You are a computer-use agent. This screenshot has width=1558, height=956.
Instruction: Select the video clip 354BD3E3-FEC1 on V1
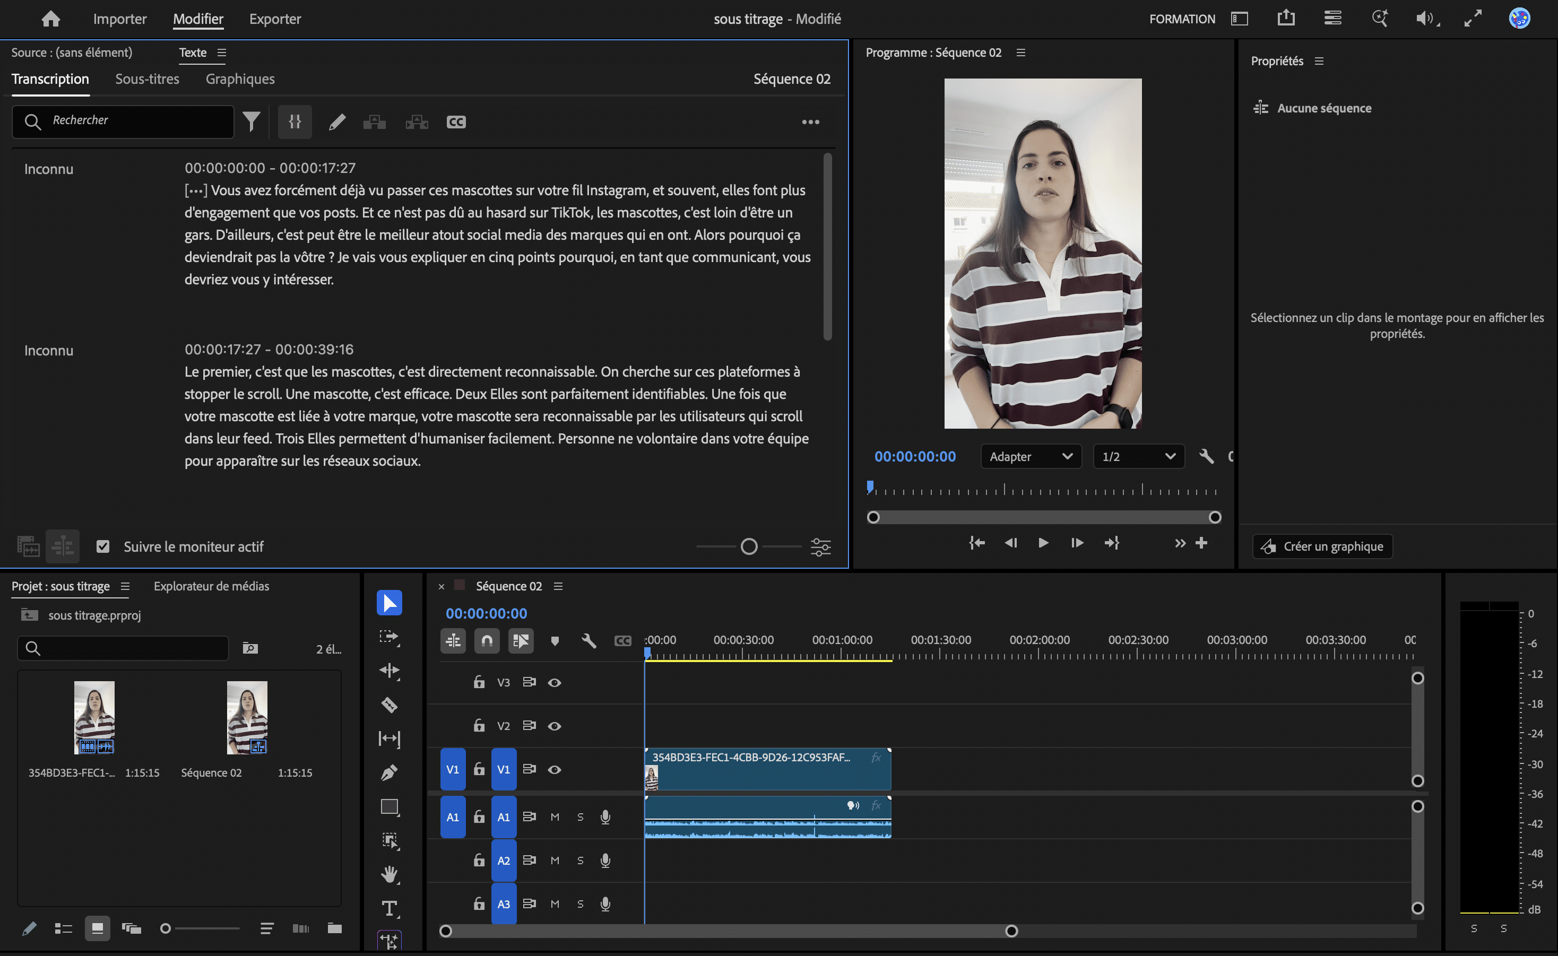[768, 769]
